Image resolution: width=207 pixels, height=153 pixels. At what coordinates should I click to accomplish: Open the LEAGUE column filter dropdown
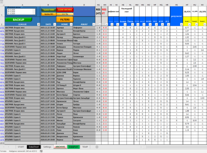[39, 24]
